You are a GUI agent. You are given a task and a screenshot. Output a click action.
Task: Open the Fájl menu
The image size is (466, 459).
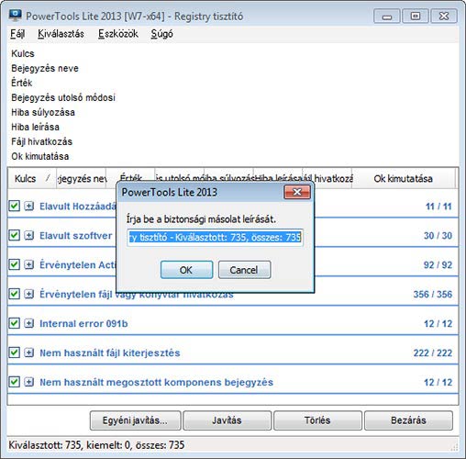click(17, 34)
